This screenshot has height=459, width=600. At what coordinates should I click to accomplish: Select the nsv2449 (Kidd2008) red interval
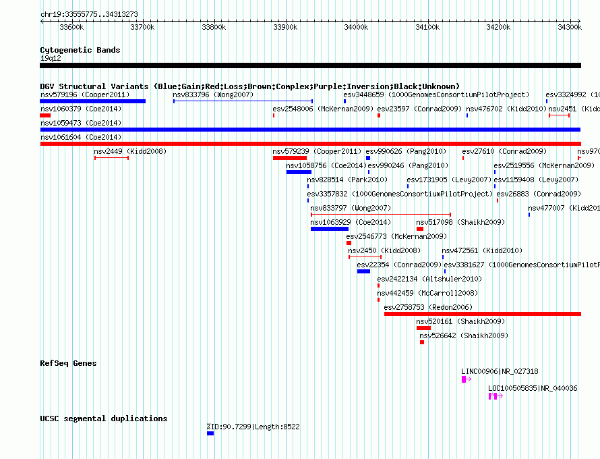click(111, 158)
